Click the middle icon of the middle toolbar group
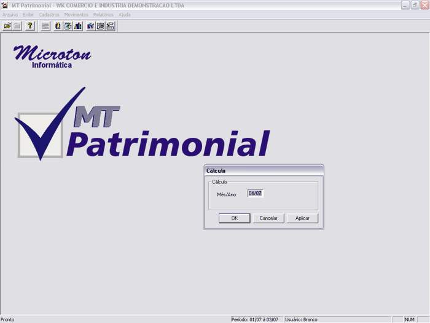 (x=68, y=26)
